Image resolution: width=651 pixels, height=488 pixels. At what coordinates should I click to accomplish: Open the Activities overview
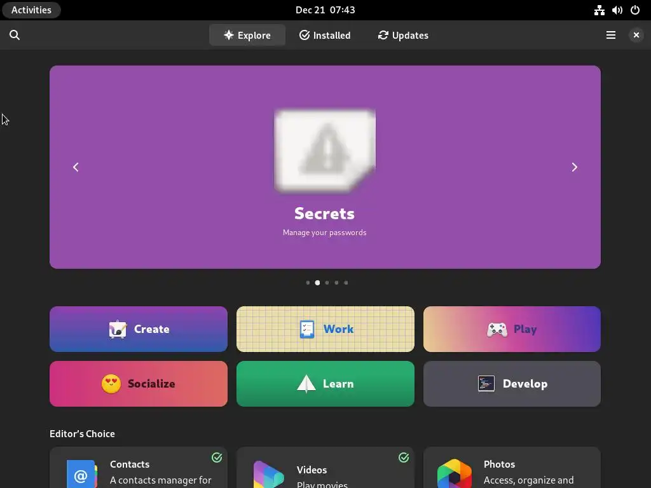(31, 10)
